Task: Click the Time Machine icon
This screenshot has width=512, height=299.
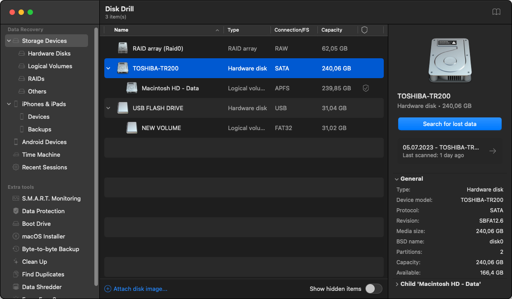Action: tap(16, 154)
